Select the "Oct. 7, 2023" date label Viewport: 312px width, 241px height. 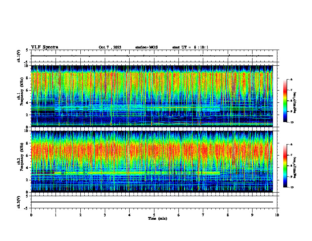pos(110,47)
